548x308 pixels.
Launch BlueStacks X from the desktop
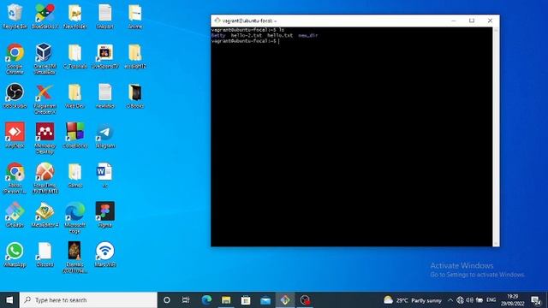click(x=45, y=15)
